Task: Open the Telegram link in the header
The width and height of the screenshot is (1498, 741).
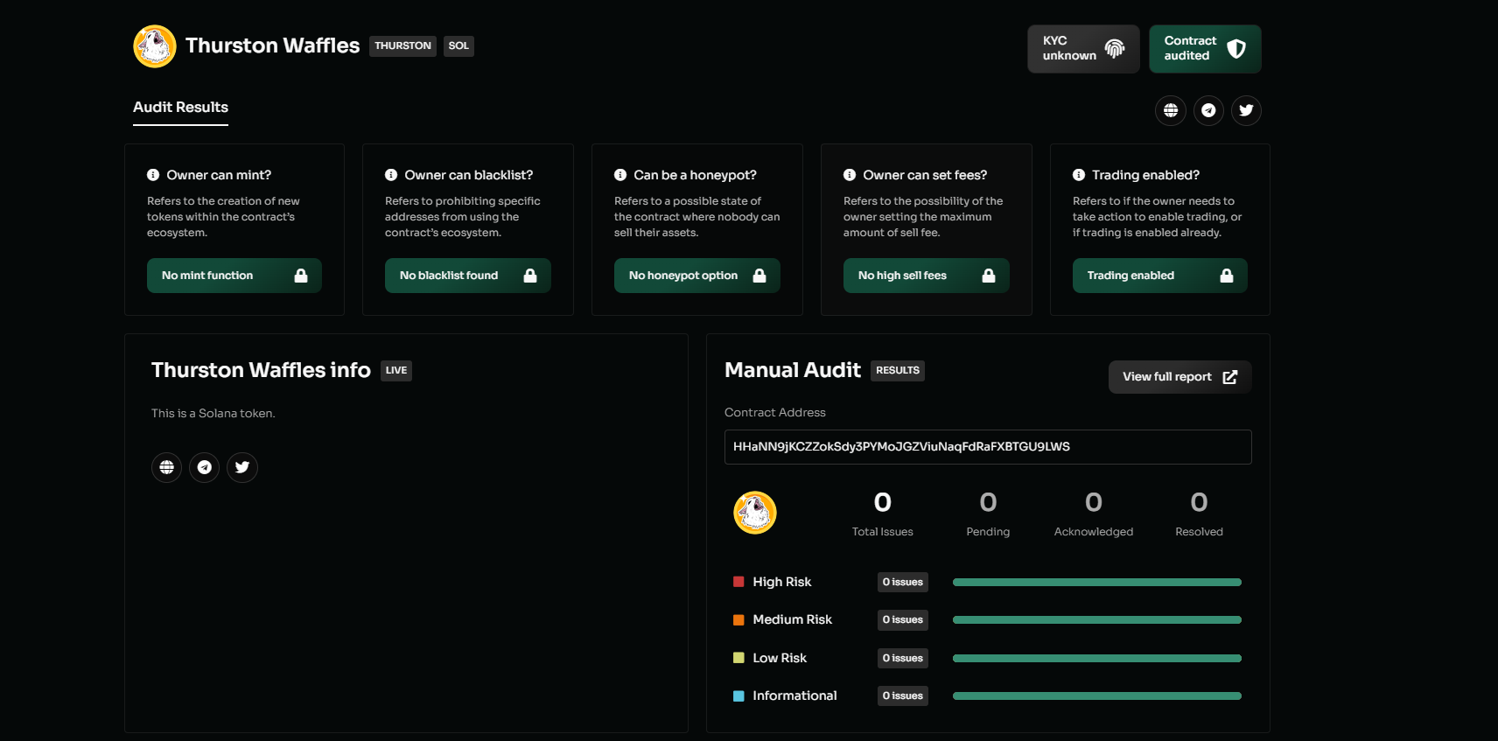Action: pos(1208,110)
